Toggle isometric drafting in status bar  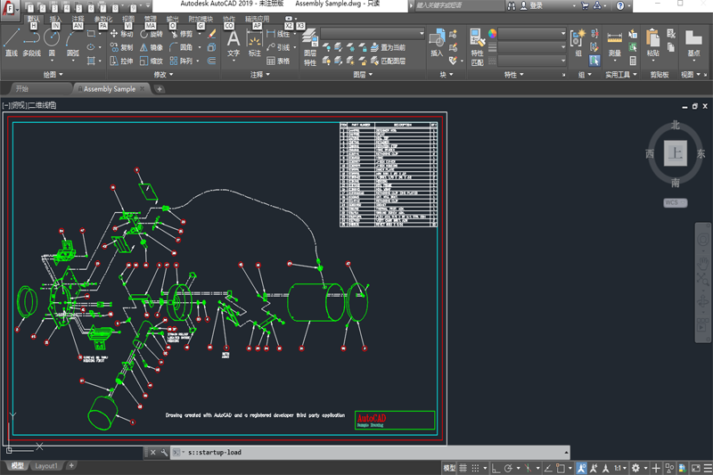click(528, 468)
